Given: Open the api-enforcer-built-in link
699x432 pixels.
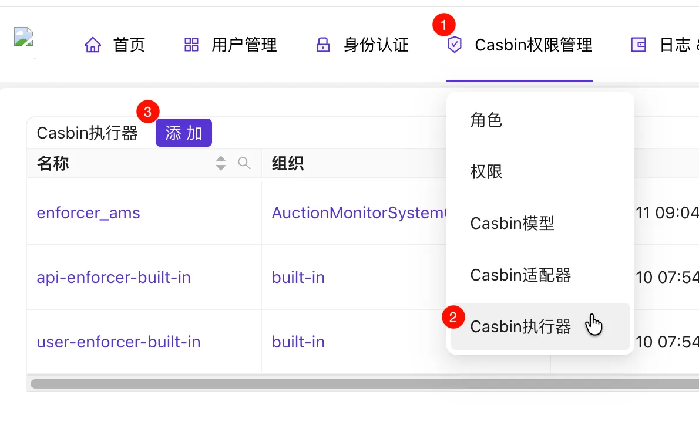Looking at the screenshot, I should tap(113, 277).
